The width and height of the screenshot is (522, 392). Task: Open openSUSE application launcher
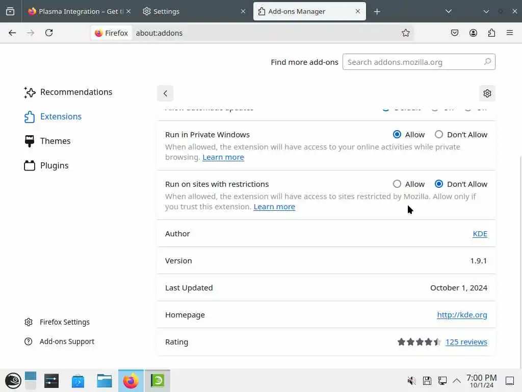point(13,381)
